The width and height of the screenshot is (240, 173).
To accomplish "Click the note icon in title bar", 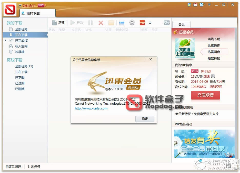I will (x=189, y=5).
